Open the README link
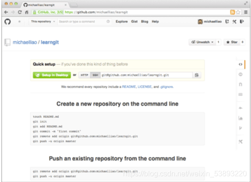 129,87
